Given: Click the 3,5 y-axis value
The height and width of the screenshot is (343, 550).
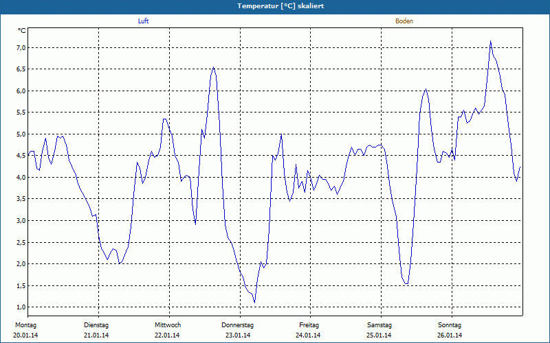Looking at the screenshot, I should click(x=22, y=199).
